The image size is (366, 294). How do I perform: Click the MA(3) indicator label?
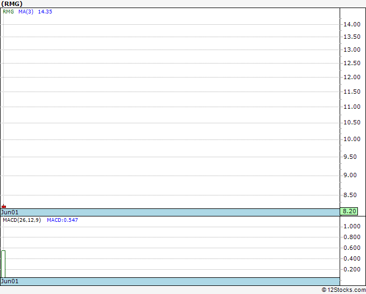(26, 12)
